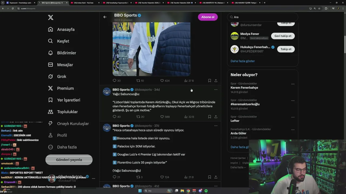View analytics of post with 32 B views

click(189, 117)
